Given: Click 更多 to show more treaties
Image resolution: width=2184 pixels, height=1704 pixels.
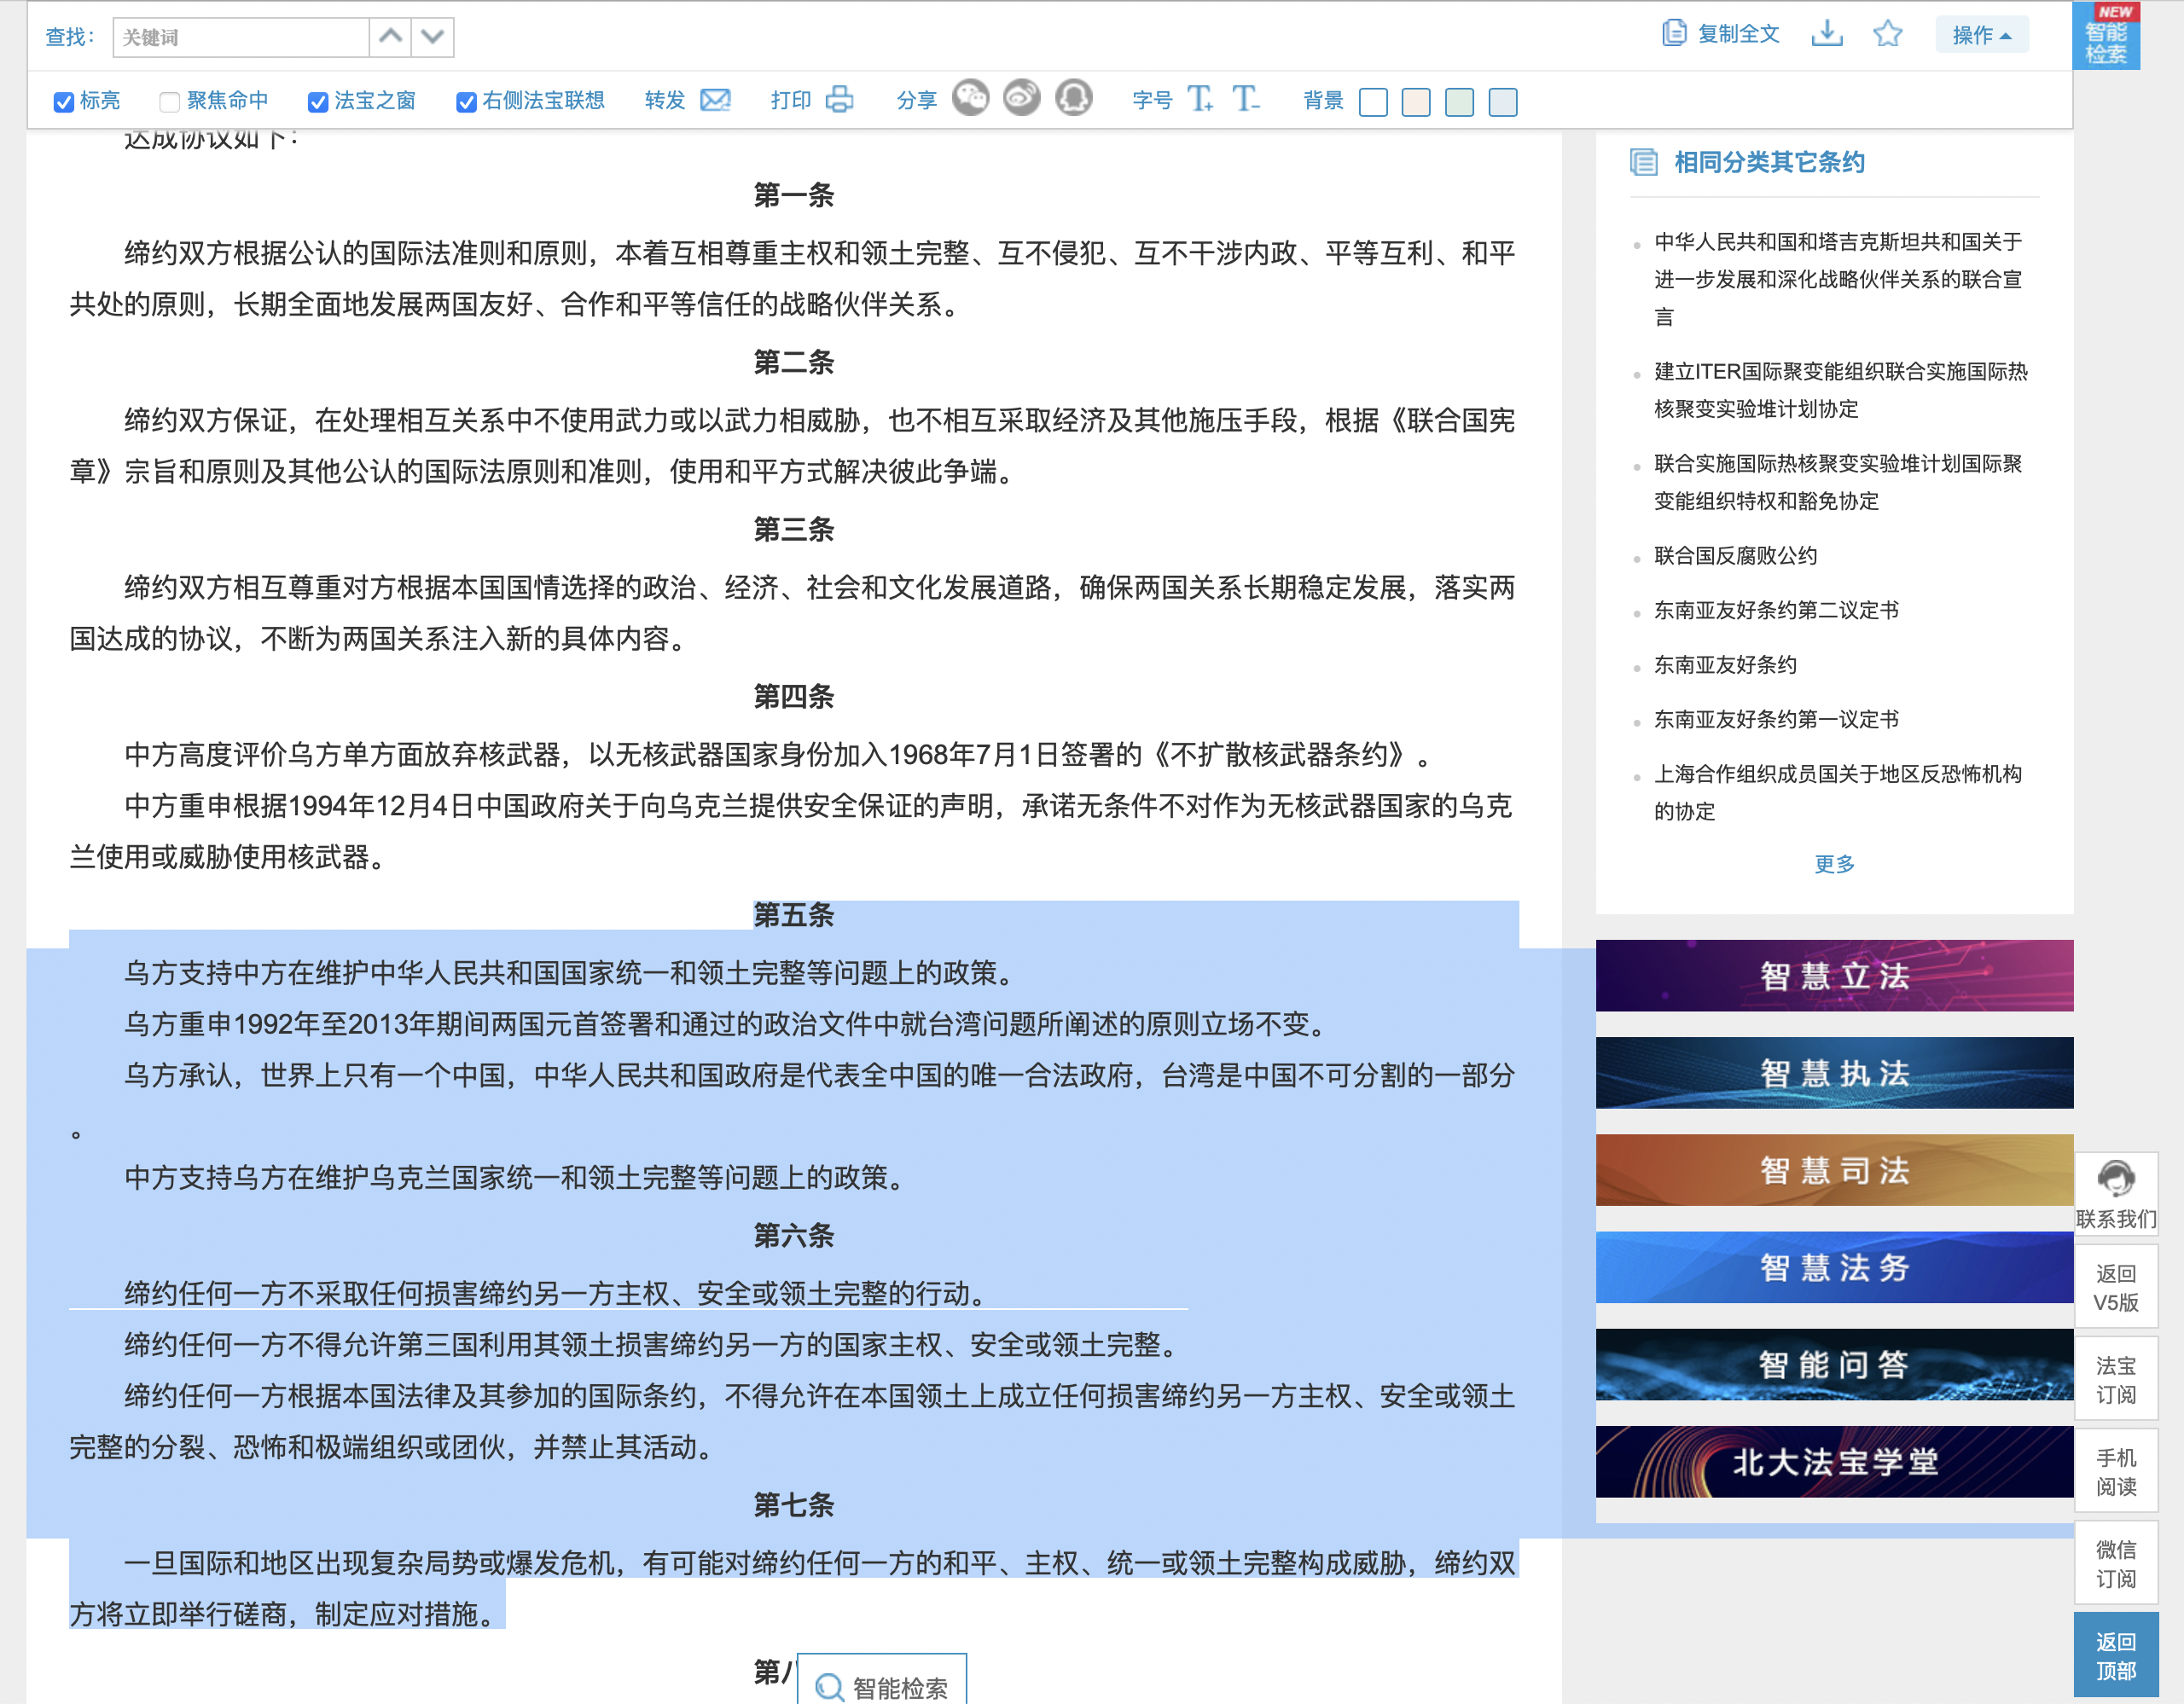Looking at the screenshot, I should coord(1834,863).
